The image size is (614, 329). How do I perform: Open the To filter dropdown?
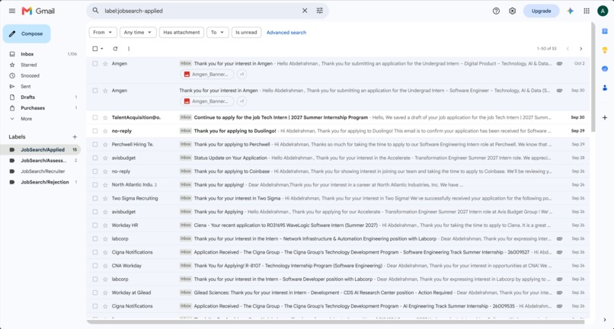point(218,33)
